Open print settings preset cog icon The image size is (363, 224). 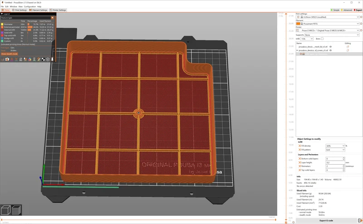[361, 17]
